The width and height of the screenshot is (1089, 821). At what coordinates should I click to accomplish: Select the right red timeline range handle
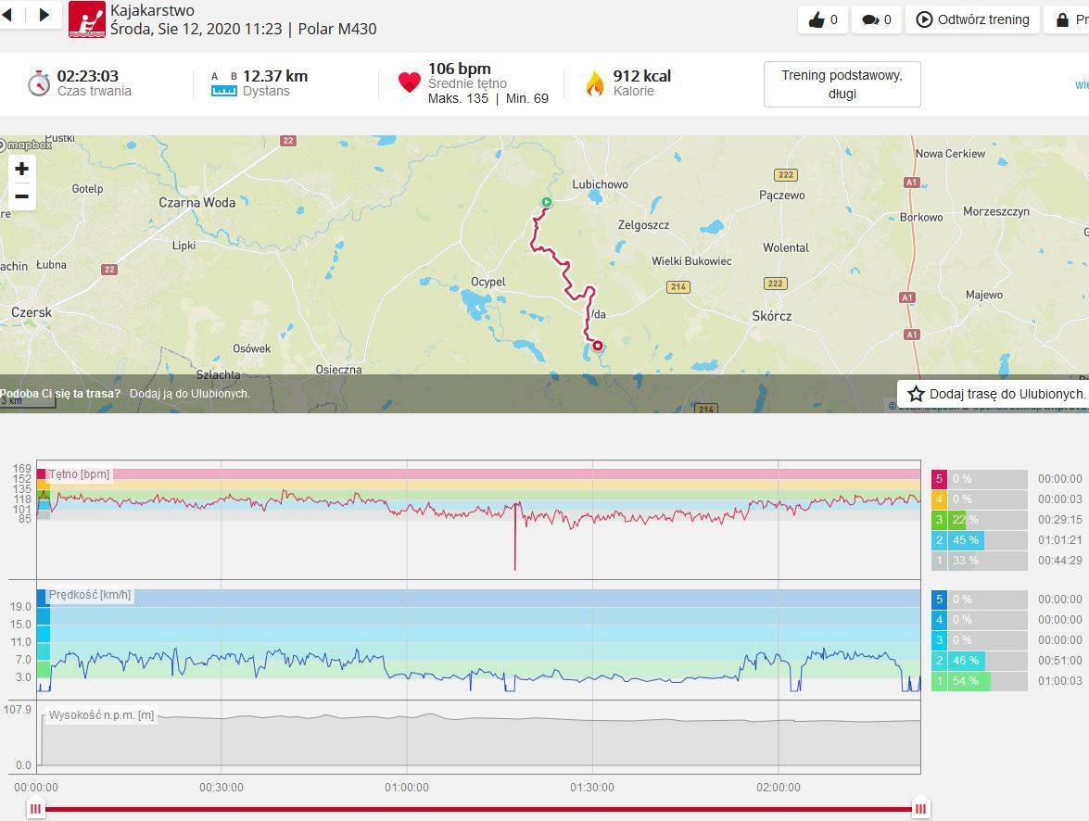tap(920, 809)
